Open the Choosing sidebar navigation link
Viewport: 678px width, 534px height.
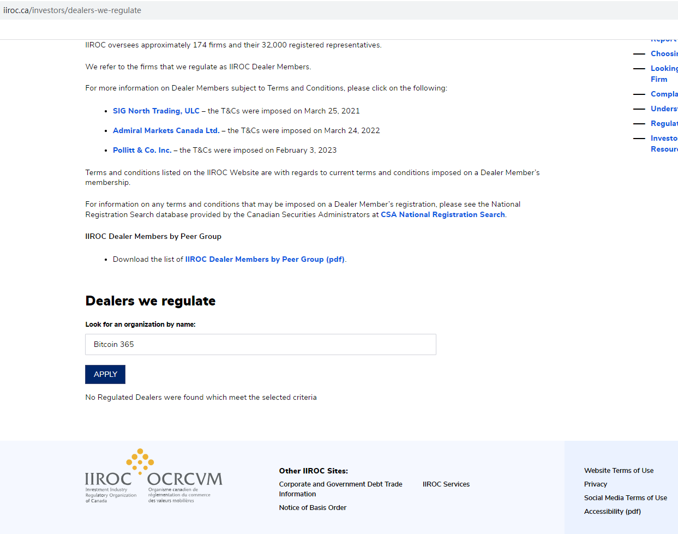click(664, 53)
